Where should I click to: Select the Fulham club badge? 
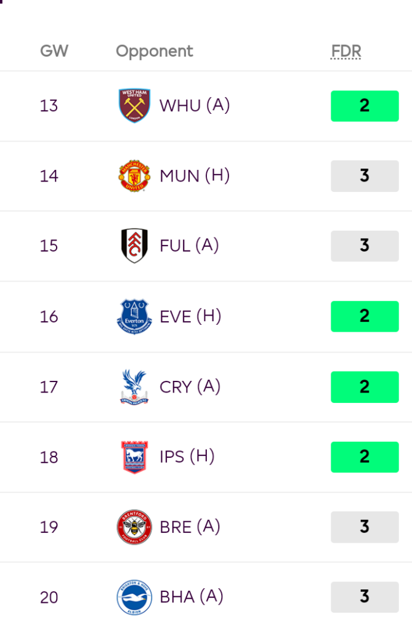[134, 246]
